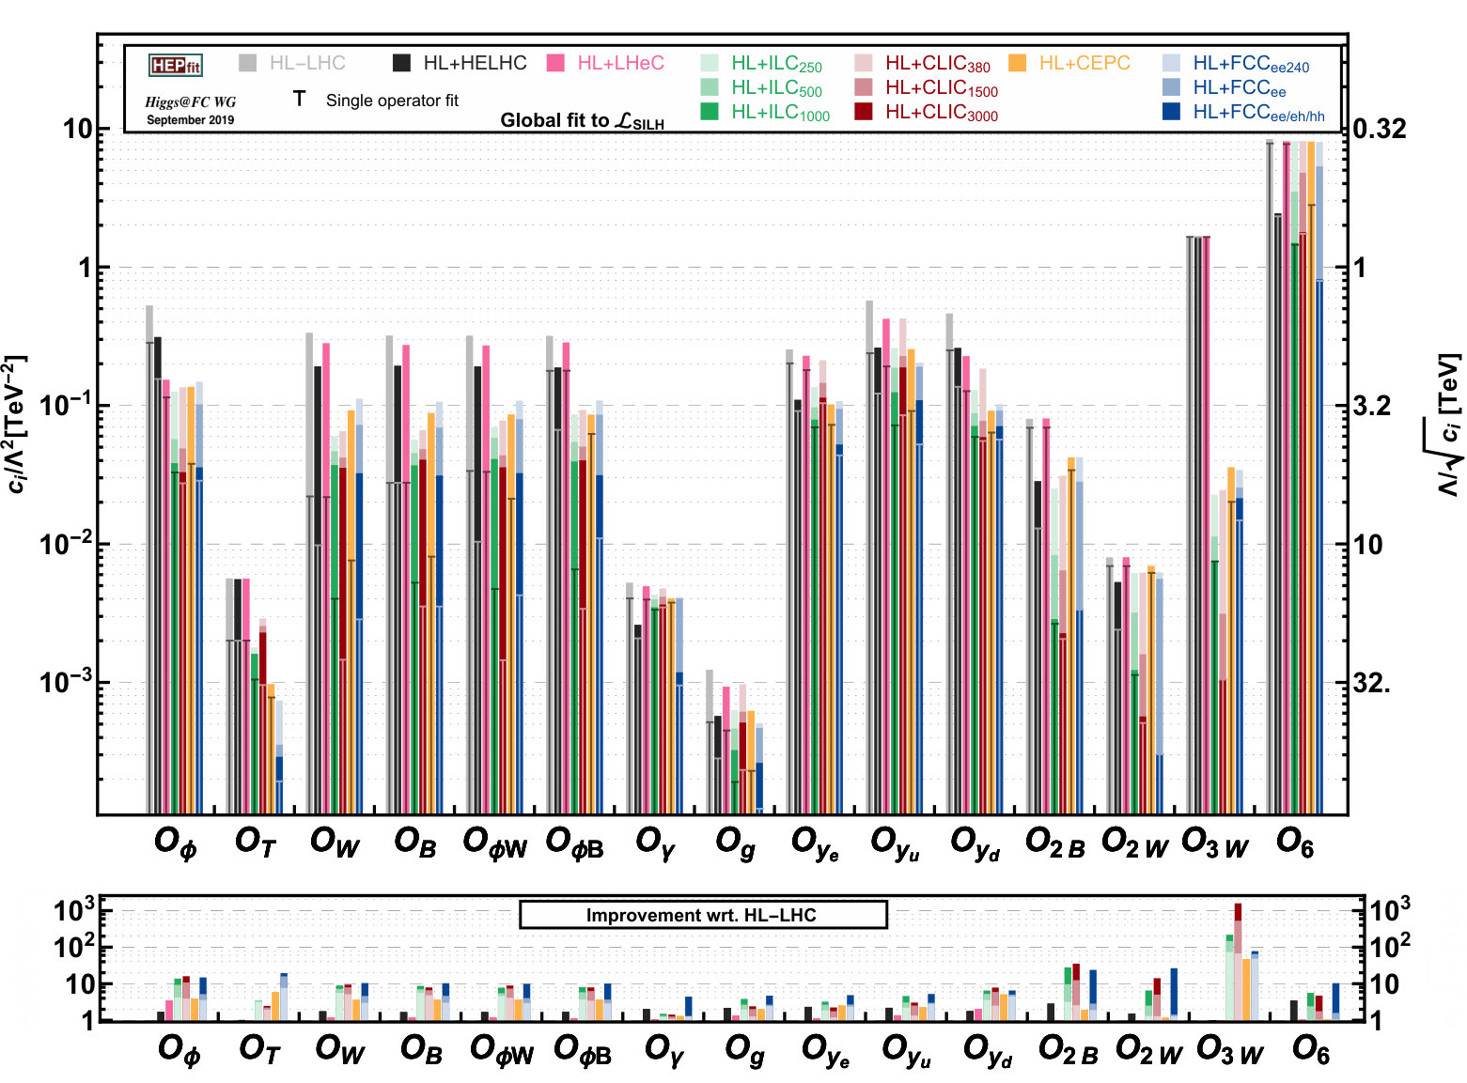Click the tall dark red O_3W improvement bar
The image size is (1467, 1083).
pos(1238,912)
